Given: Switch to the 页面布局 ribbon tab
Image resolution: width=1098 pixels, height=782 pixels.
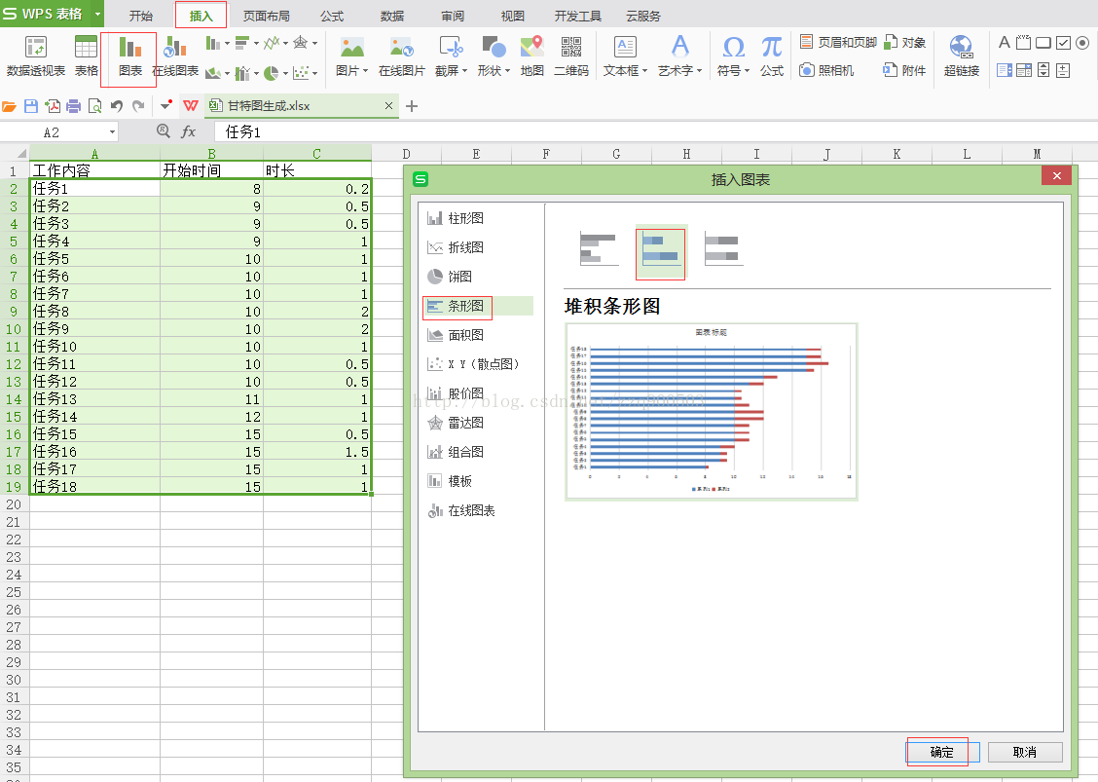Looking at the screenshot, I should (266, 16).
